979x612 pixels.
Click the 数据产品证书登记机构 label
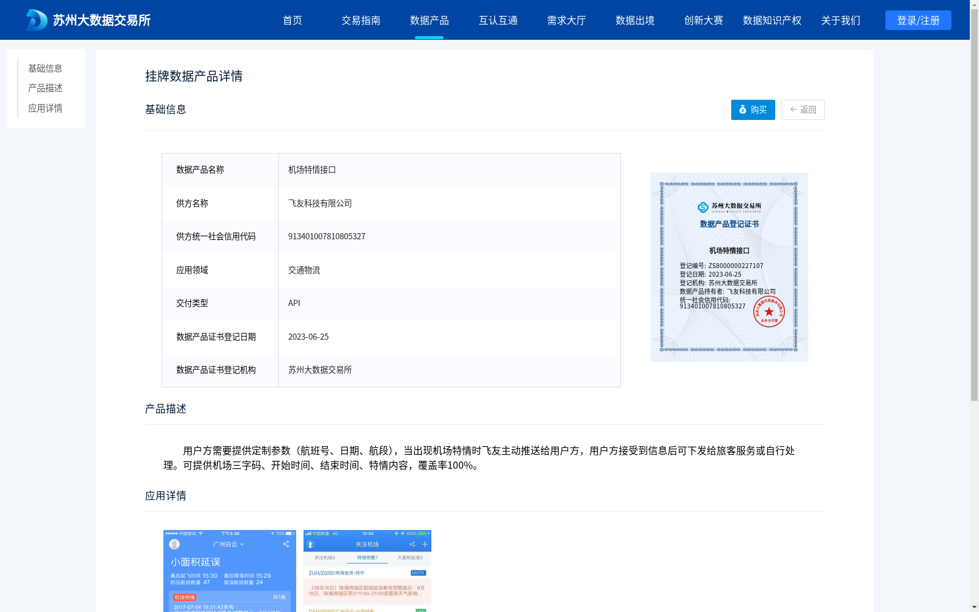pyautogui.click(x=216, y=370)
